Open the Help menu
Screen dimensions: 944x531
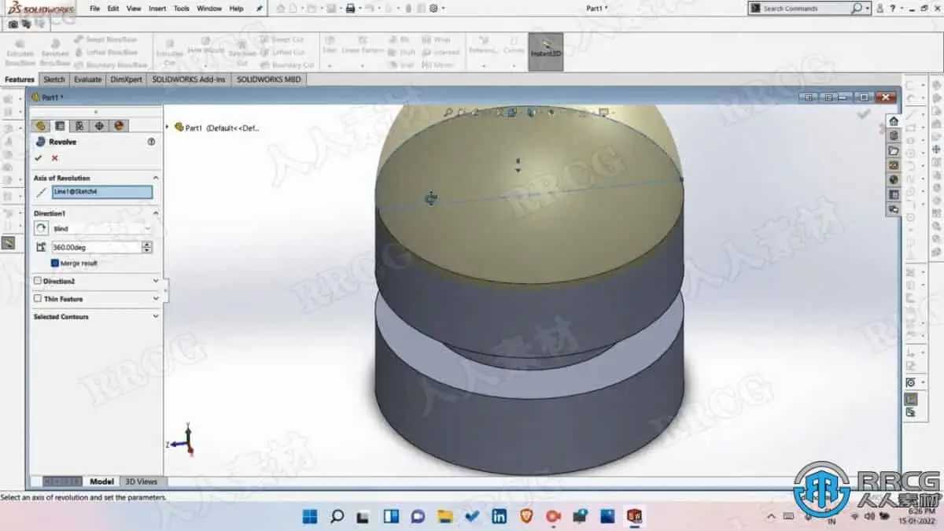coord(236,9)
